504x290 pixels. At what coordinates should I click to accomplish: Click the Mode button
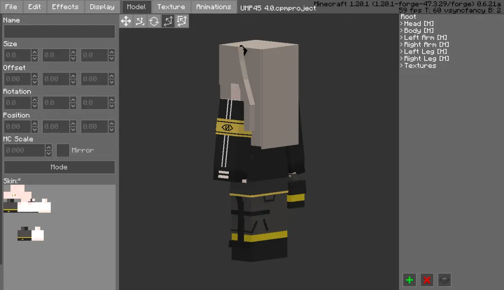[59, 167]
